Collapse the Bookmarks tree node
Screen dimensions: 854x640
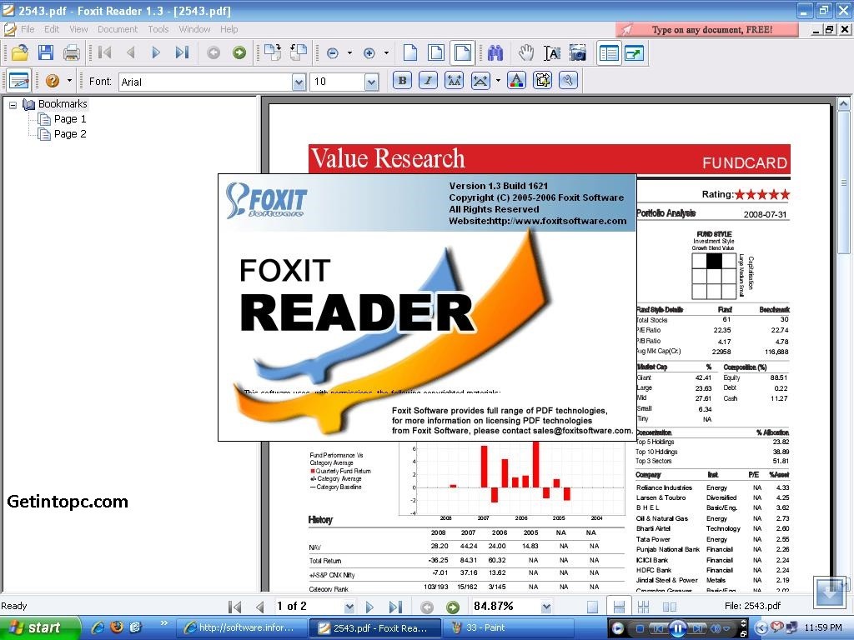coord(13,104)
